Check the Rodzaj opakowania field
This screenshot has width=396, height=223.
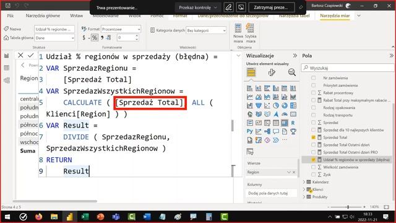coord(314,108)
